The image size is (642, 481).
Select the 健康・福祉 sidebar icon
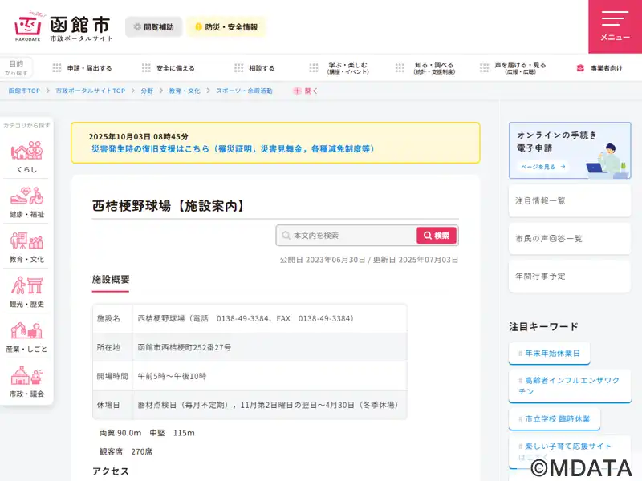tap(26, 202)
